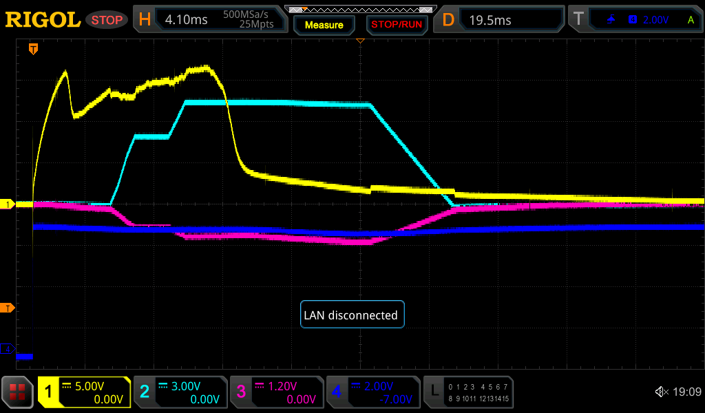
Task: Click the orange trigger position marker at left
Action: coord(33,49)
